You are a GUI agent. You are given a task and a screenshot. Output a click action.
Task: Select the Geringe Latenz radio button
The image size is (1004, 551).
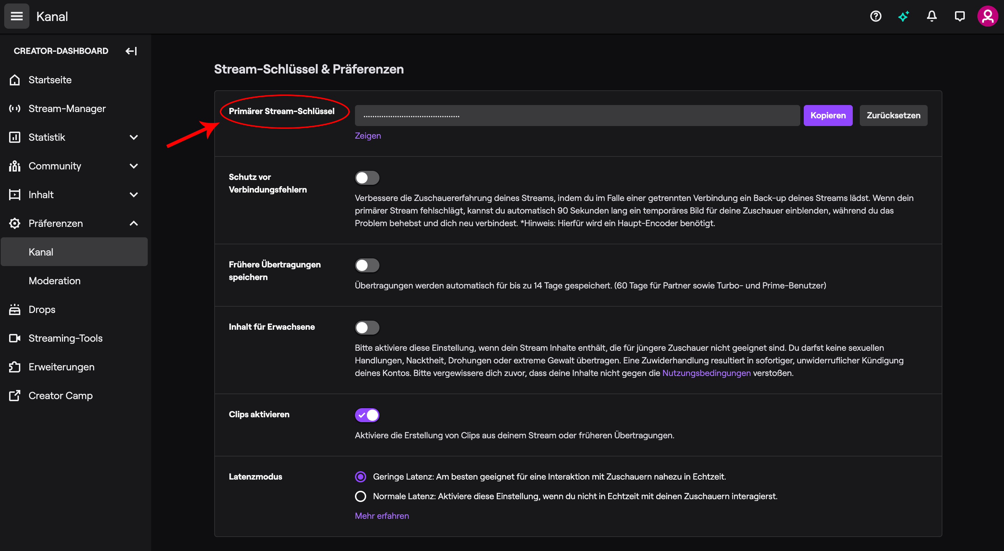tap(361, 476)
